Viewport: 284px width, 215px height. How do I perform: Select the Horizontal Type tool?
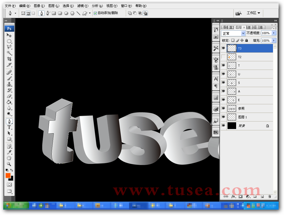(9, 127)
